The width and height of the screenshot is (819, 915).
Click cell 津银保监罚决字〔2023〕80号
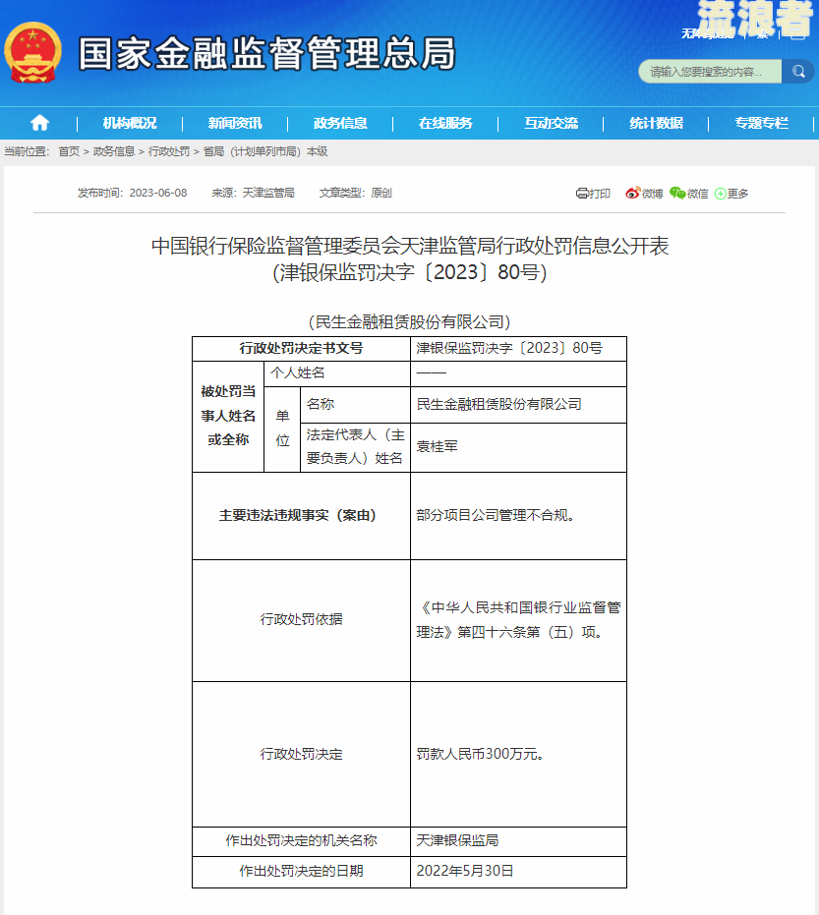point(518,348)
